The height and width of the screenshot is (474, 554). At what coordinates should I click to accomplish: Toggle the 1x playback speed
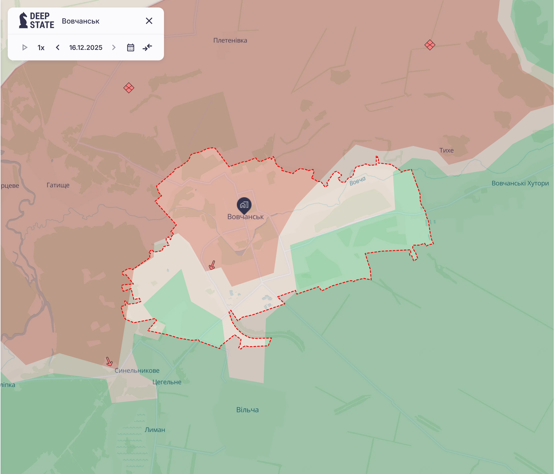[x=40, y=47]
